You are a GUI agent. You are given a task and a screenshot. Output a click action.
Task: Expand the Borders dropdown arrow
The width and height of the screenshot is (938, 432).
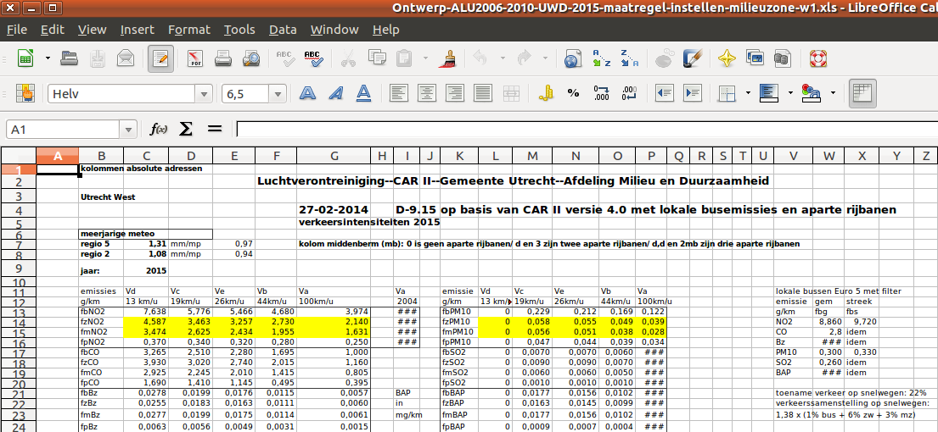tap(748, 93)
